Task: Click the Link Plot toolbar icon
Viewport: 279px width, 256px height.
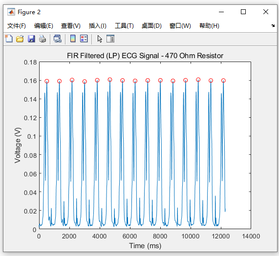Action: [58, 39]
